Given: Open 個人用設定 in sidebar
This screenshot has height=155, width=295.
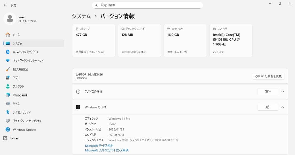Looking at the screenshot, I should pyautogui.click(x=34, y=69).
